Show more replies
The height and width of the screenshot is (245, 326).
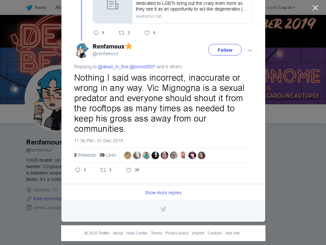pyautogui.click(x=163, y=193)
